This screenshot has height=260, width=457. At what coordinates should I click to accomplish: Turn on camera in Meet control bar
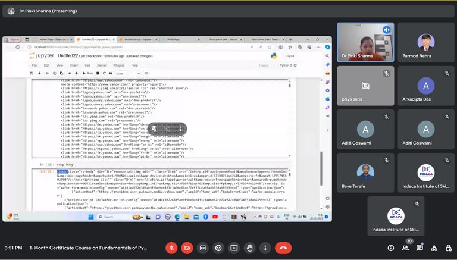pos(187,248)
